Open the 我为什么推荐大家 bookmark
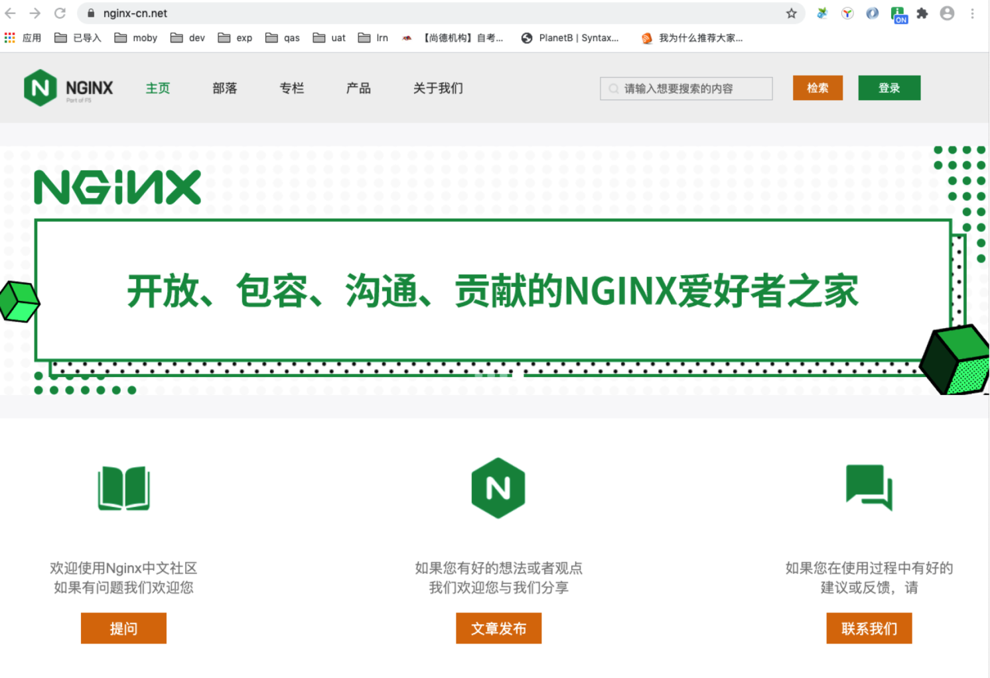The image size is (990, 678). click(x=692, y=38)
